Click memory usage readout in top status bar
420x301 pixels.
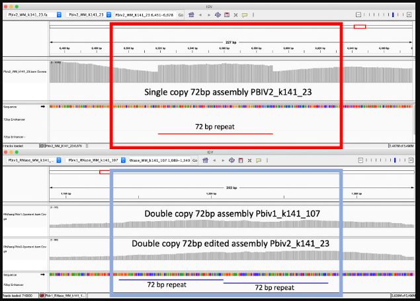point(401,146)
